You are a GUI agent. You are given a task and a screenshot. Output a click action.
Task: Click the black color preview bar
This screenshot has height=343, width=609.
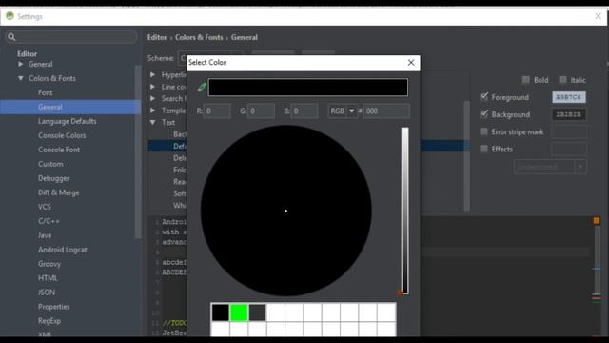[308, 88]
